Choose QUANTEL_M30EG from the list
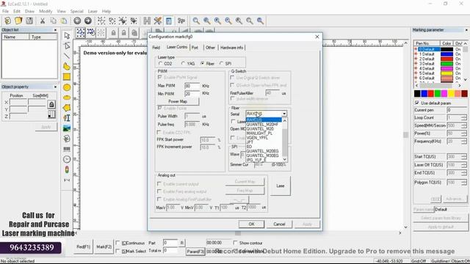 tap(263, 155)
